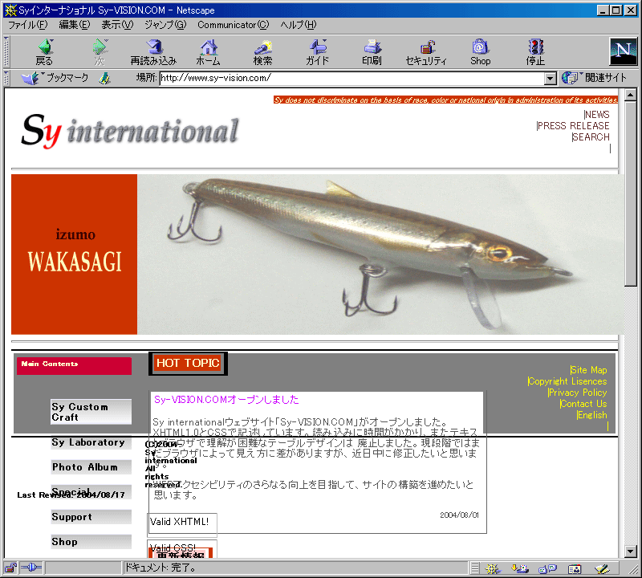Open the Search (検索) toolbar icon
Image resolution: width=642 pixels, height=578 pixels.
(262, 52)
